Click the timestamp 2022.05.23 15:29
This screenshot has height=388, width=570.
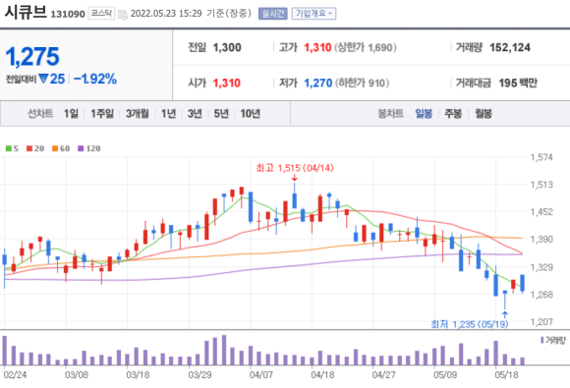pyautogui.click(x=166, y=14)
